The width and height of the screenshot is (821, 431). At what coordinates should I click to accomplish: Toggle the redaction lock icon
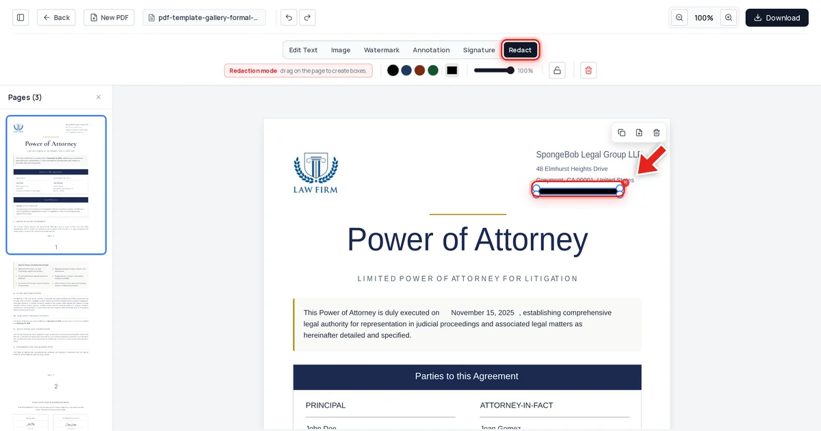click(x=557, y=70)
